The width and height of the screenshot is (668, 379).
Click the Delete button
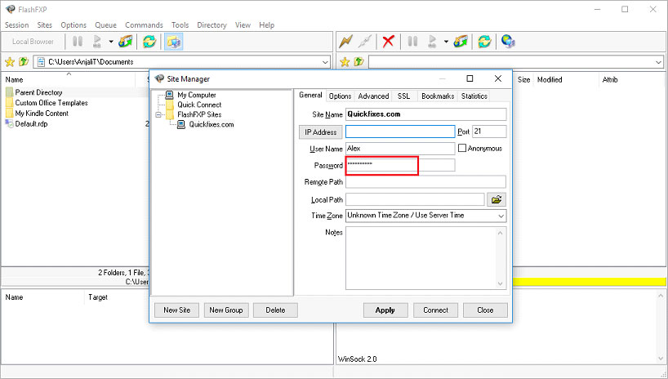(275, 310)
